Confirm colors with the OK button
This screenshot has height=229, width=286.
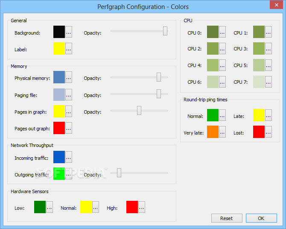(x=261, y=218)
